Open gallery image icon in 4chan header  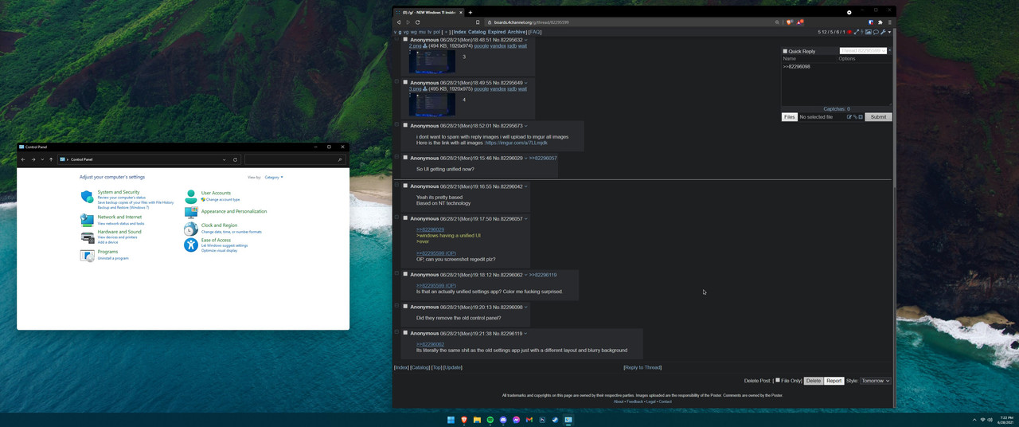pos(869,32)
